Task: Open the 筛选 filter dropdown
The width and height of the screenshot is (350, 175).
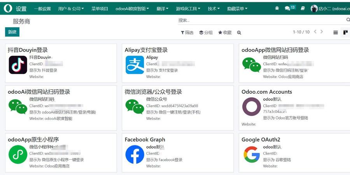Action: pyautogui.click(x=187, y=33)
